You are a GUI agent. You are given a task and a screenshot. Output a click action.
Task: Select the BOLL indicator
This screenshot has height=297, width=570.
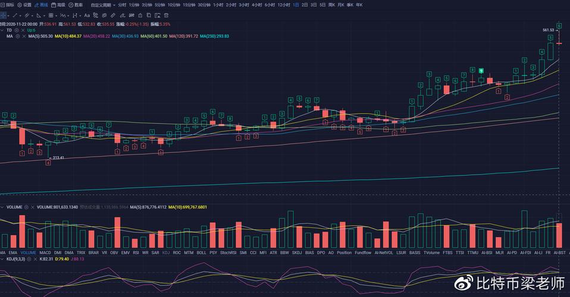tap(201, 252)
